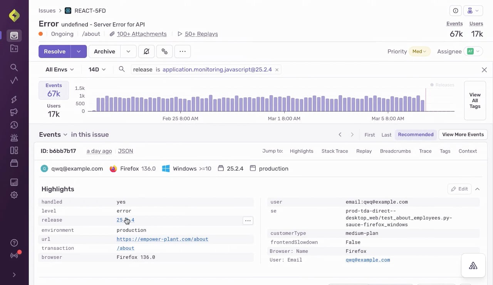Go to next event arrow

[352, 134]
